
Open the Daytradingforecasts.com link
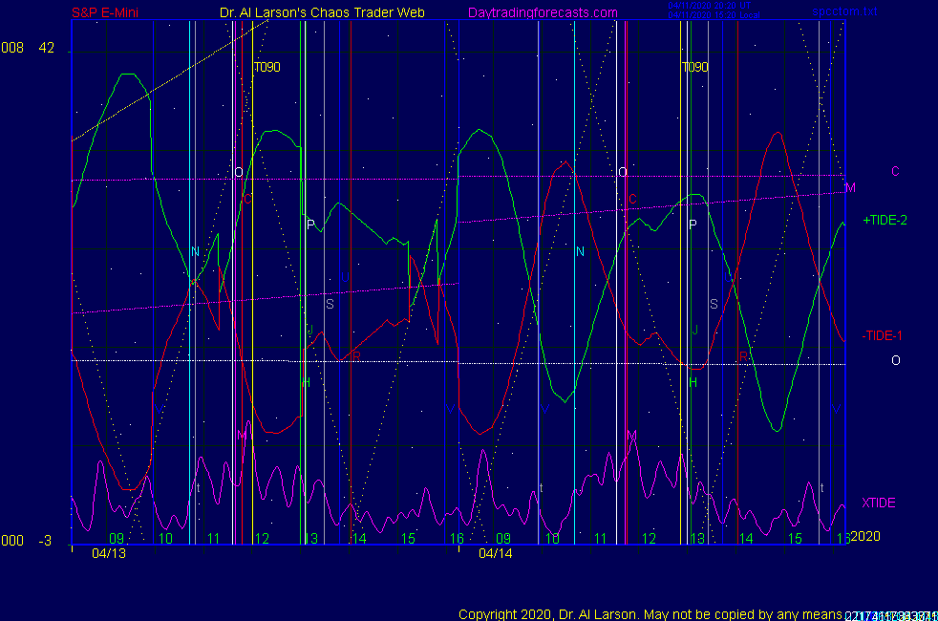coord(543,13)
